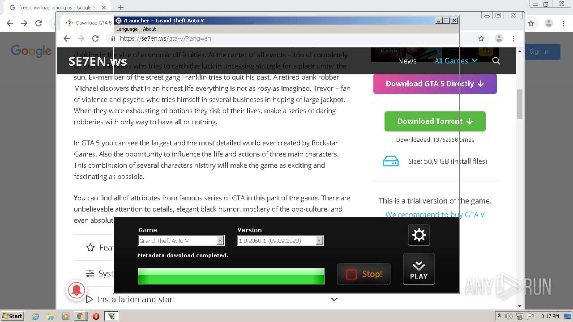Screen dimensions: 573x322
Task: Go back in the background Chrome window
Action: pos(10,23)
